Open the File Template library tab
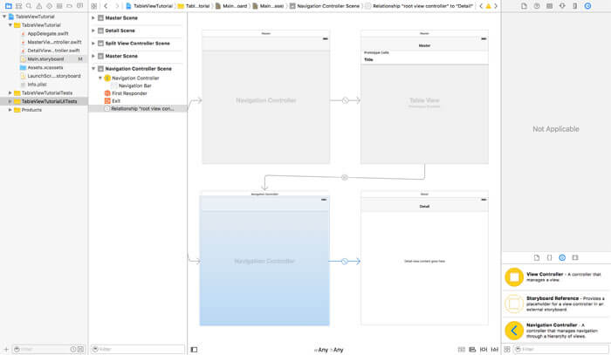 pyautogui.click(x=537, y=257)
